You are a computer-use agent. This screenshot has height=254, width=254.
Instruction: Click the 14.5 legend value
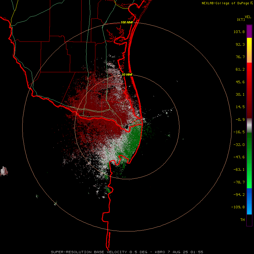coord(240,107)
